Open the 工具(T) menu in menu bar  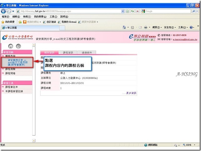point(53,17)
